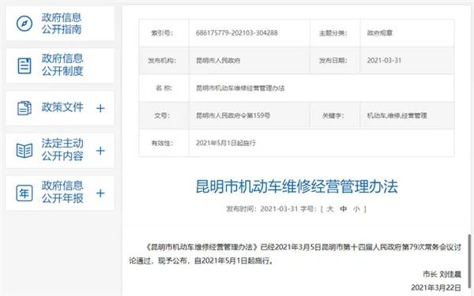
Task: Click the open-book icon beside 法定主动公开内容
Action: click(24, 151)
